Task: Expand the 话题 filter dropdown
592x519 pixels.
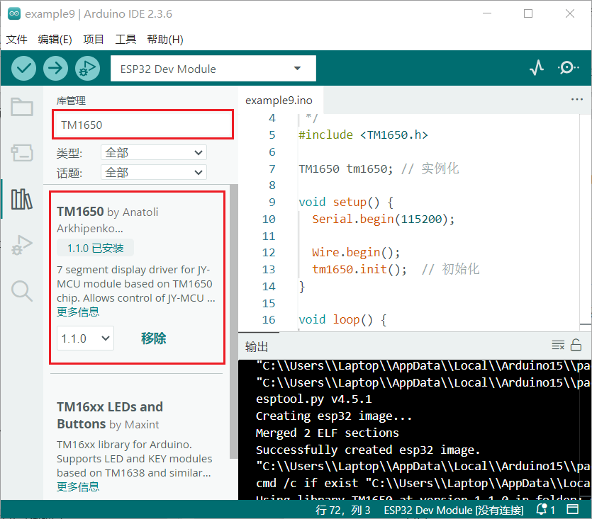Action: (x=154, y=173)
